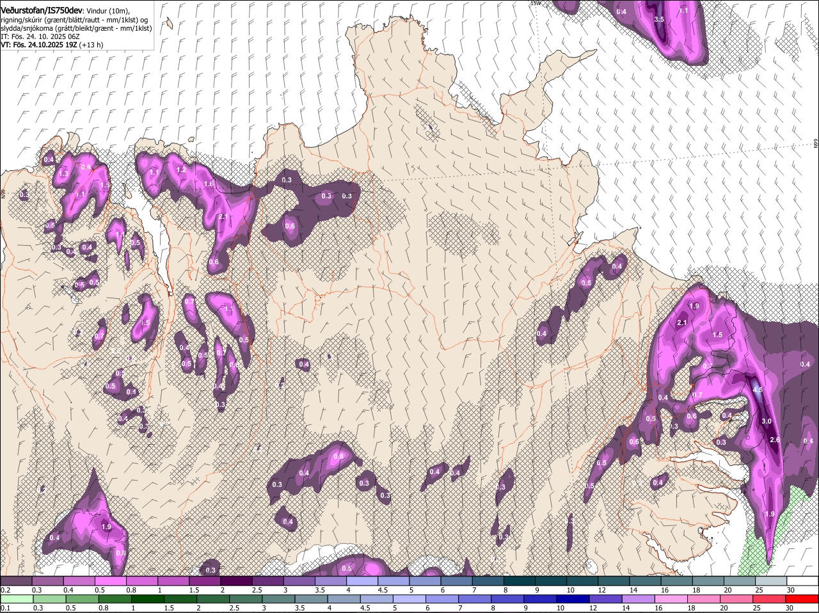
Task: Select the 12 teal swatch in upper legend row
Action: (614, 580)
